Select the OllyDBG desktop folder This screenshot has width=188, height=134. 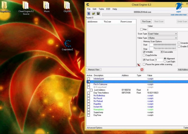67,7
